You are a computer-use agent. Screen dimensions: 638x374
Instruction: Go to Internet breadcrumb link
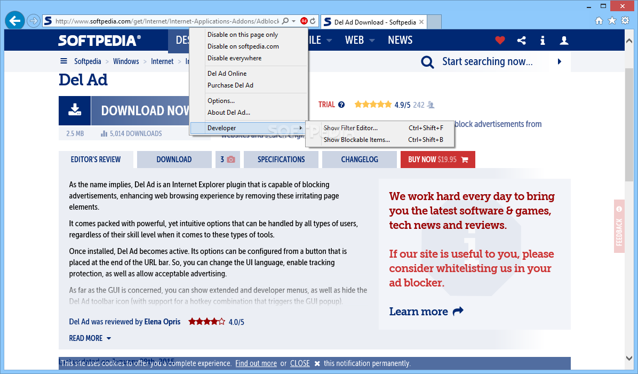click(x=162, y=61)
